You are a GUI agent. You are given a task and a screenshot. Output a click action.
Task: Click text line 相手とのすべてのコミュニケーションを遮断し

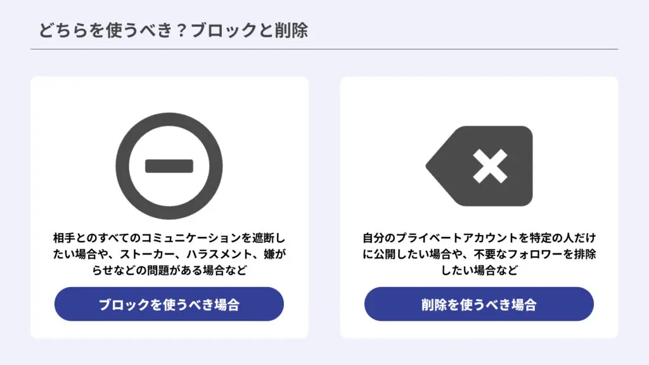(x=169, y=238)
